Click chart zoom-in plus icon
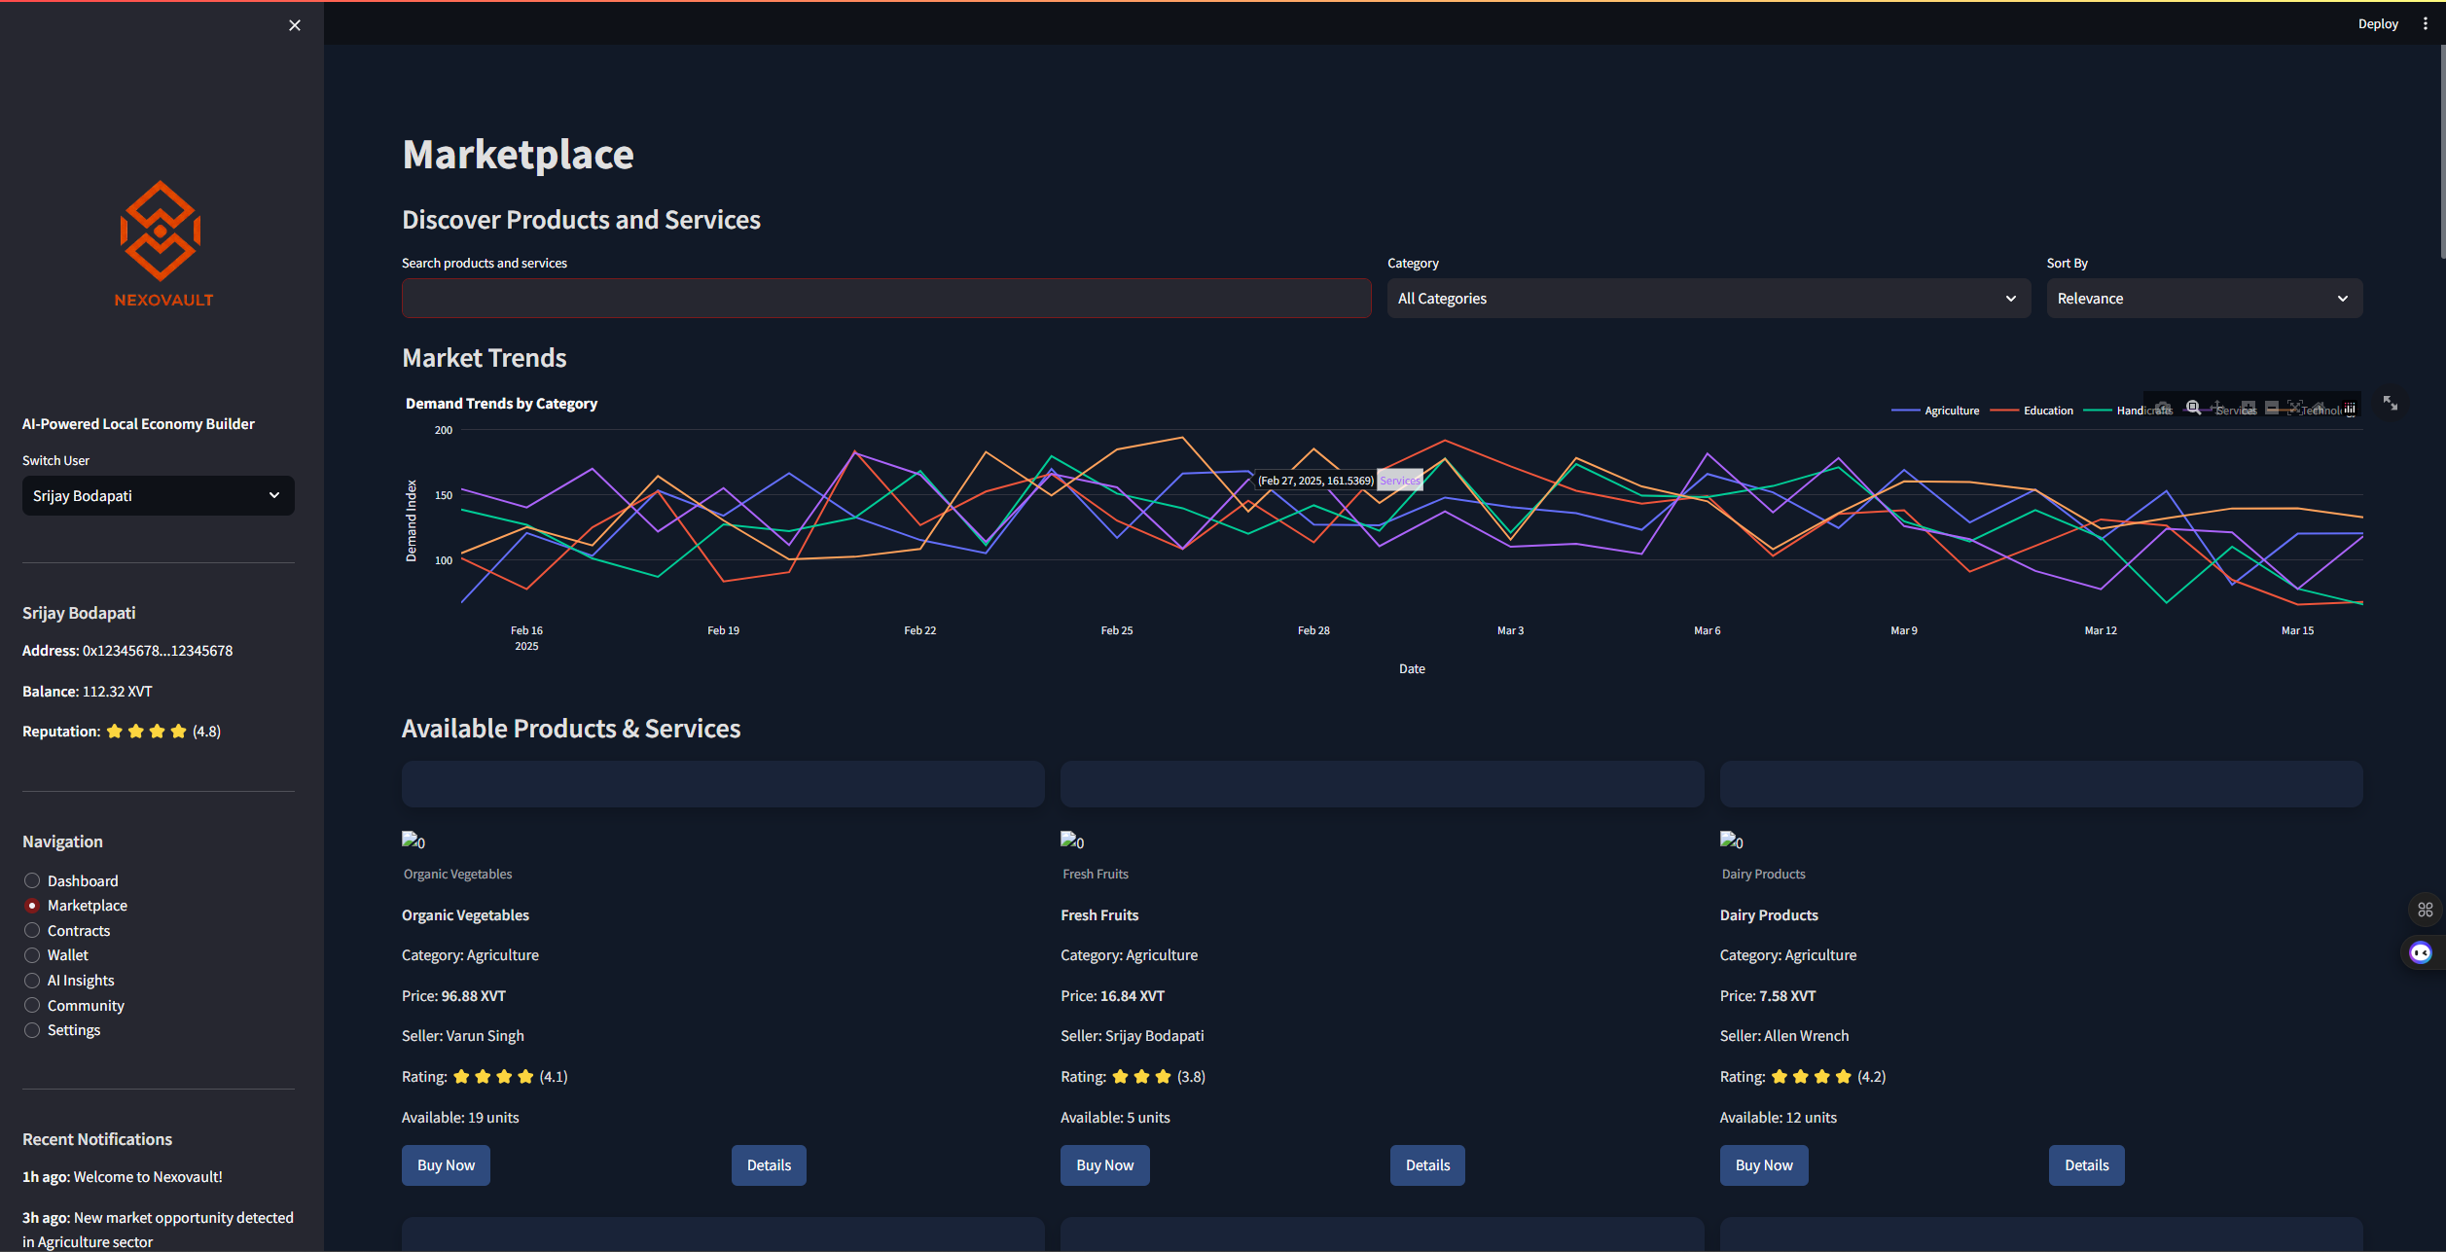This screenshot has width=2446, height=1252. (x=2248, y=408)
